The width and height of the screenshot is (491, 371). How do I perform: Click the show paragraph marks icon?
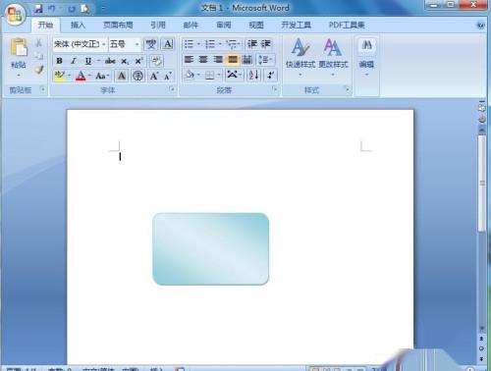(270, 75)
